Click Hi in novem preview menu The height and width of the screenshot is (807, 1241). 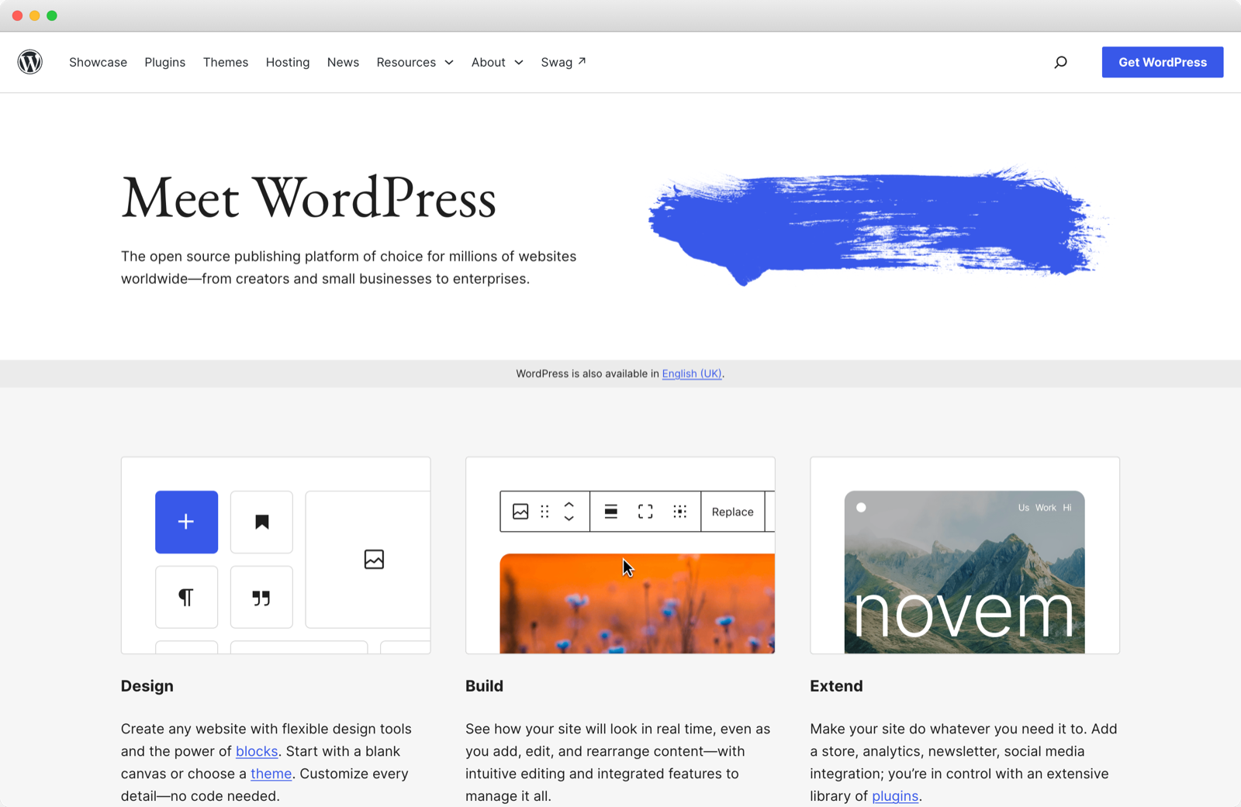point(1067,508)
